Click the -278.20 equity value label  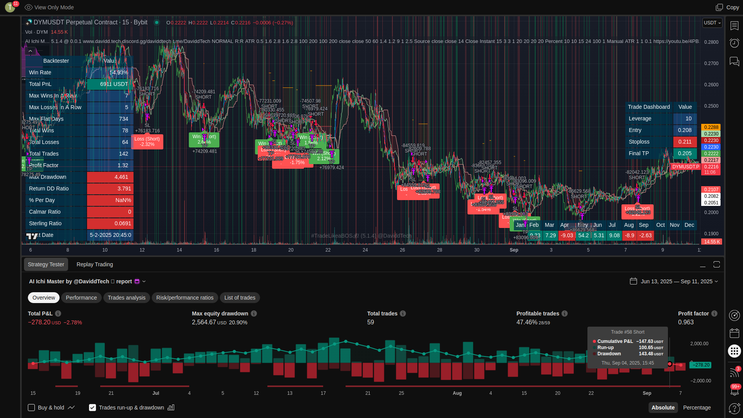[x=701, y=365]
